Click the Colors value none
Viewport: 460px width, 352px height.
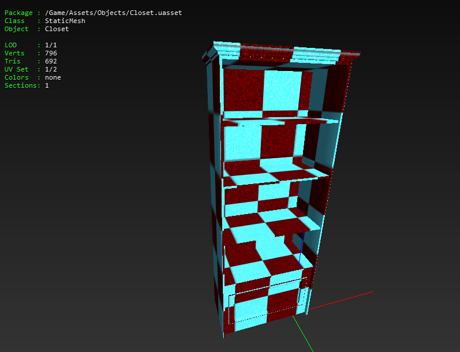pyautogui.click(x=53, y=77)
